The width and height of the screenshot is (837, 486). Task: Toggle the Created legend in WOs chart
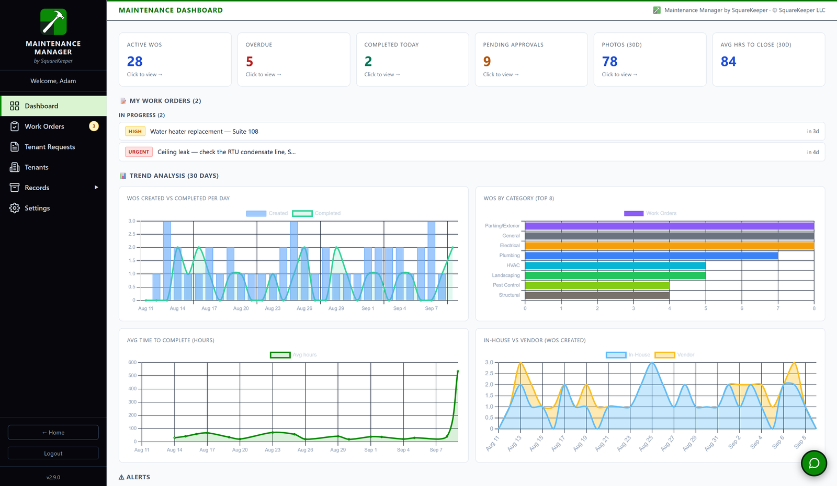click(267, 213)
